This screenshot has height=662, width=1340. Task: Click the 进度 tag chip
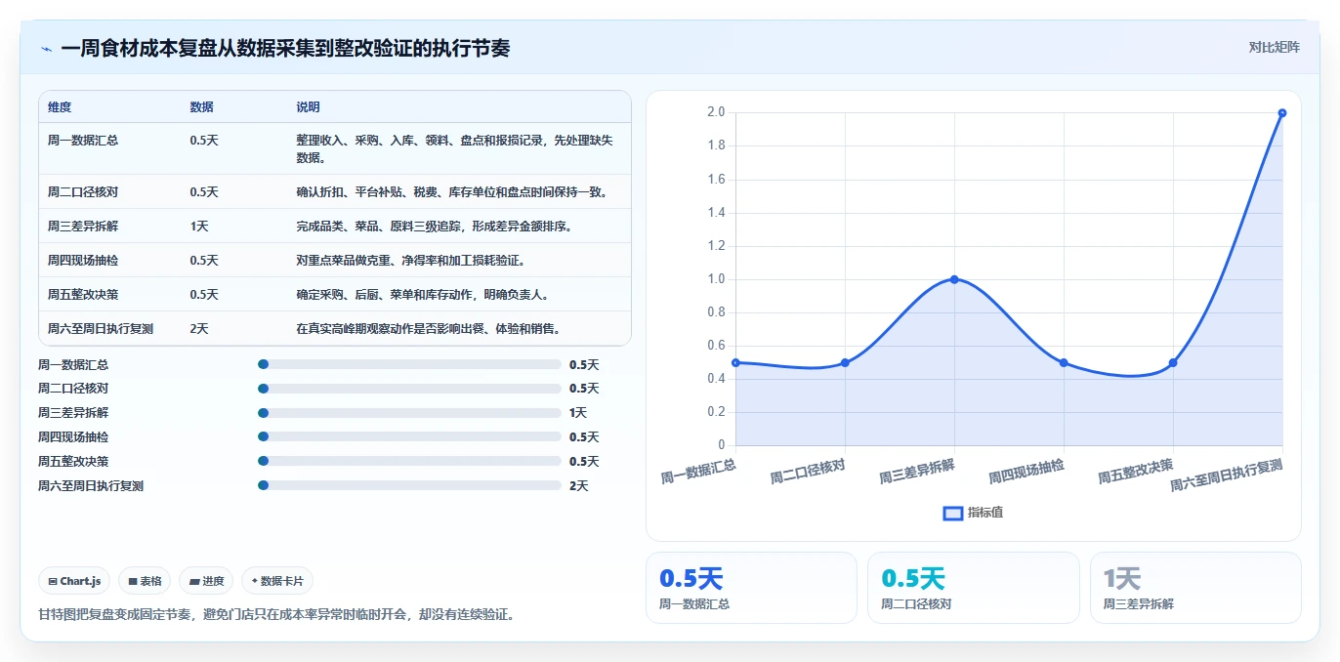click(x=206, y=581)
